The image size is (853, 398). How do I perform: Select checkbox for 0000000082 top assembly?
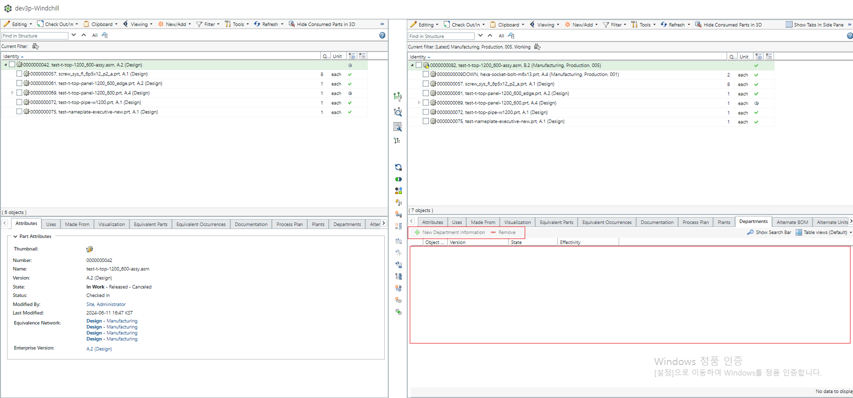(419, 65)
